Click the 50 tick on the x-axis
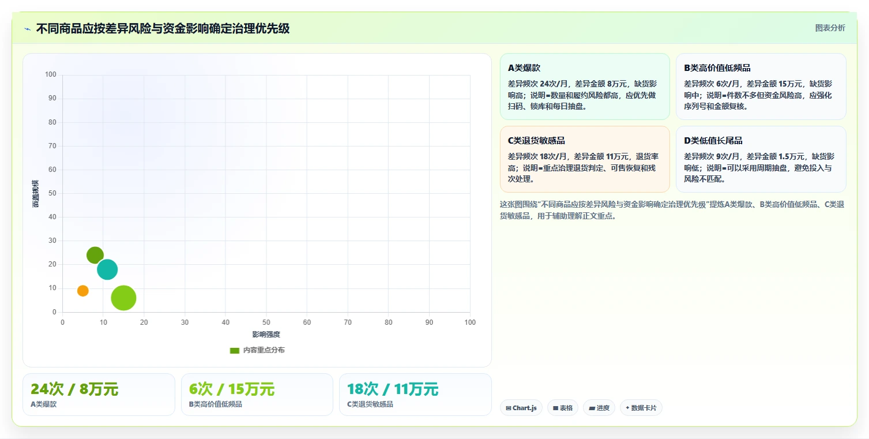 click(266, 322)
